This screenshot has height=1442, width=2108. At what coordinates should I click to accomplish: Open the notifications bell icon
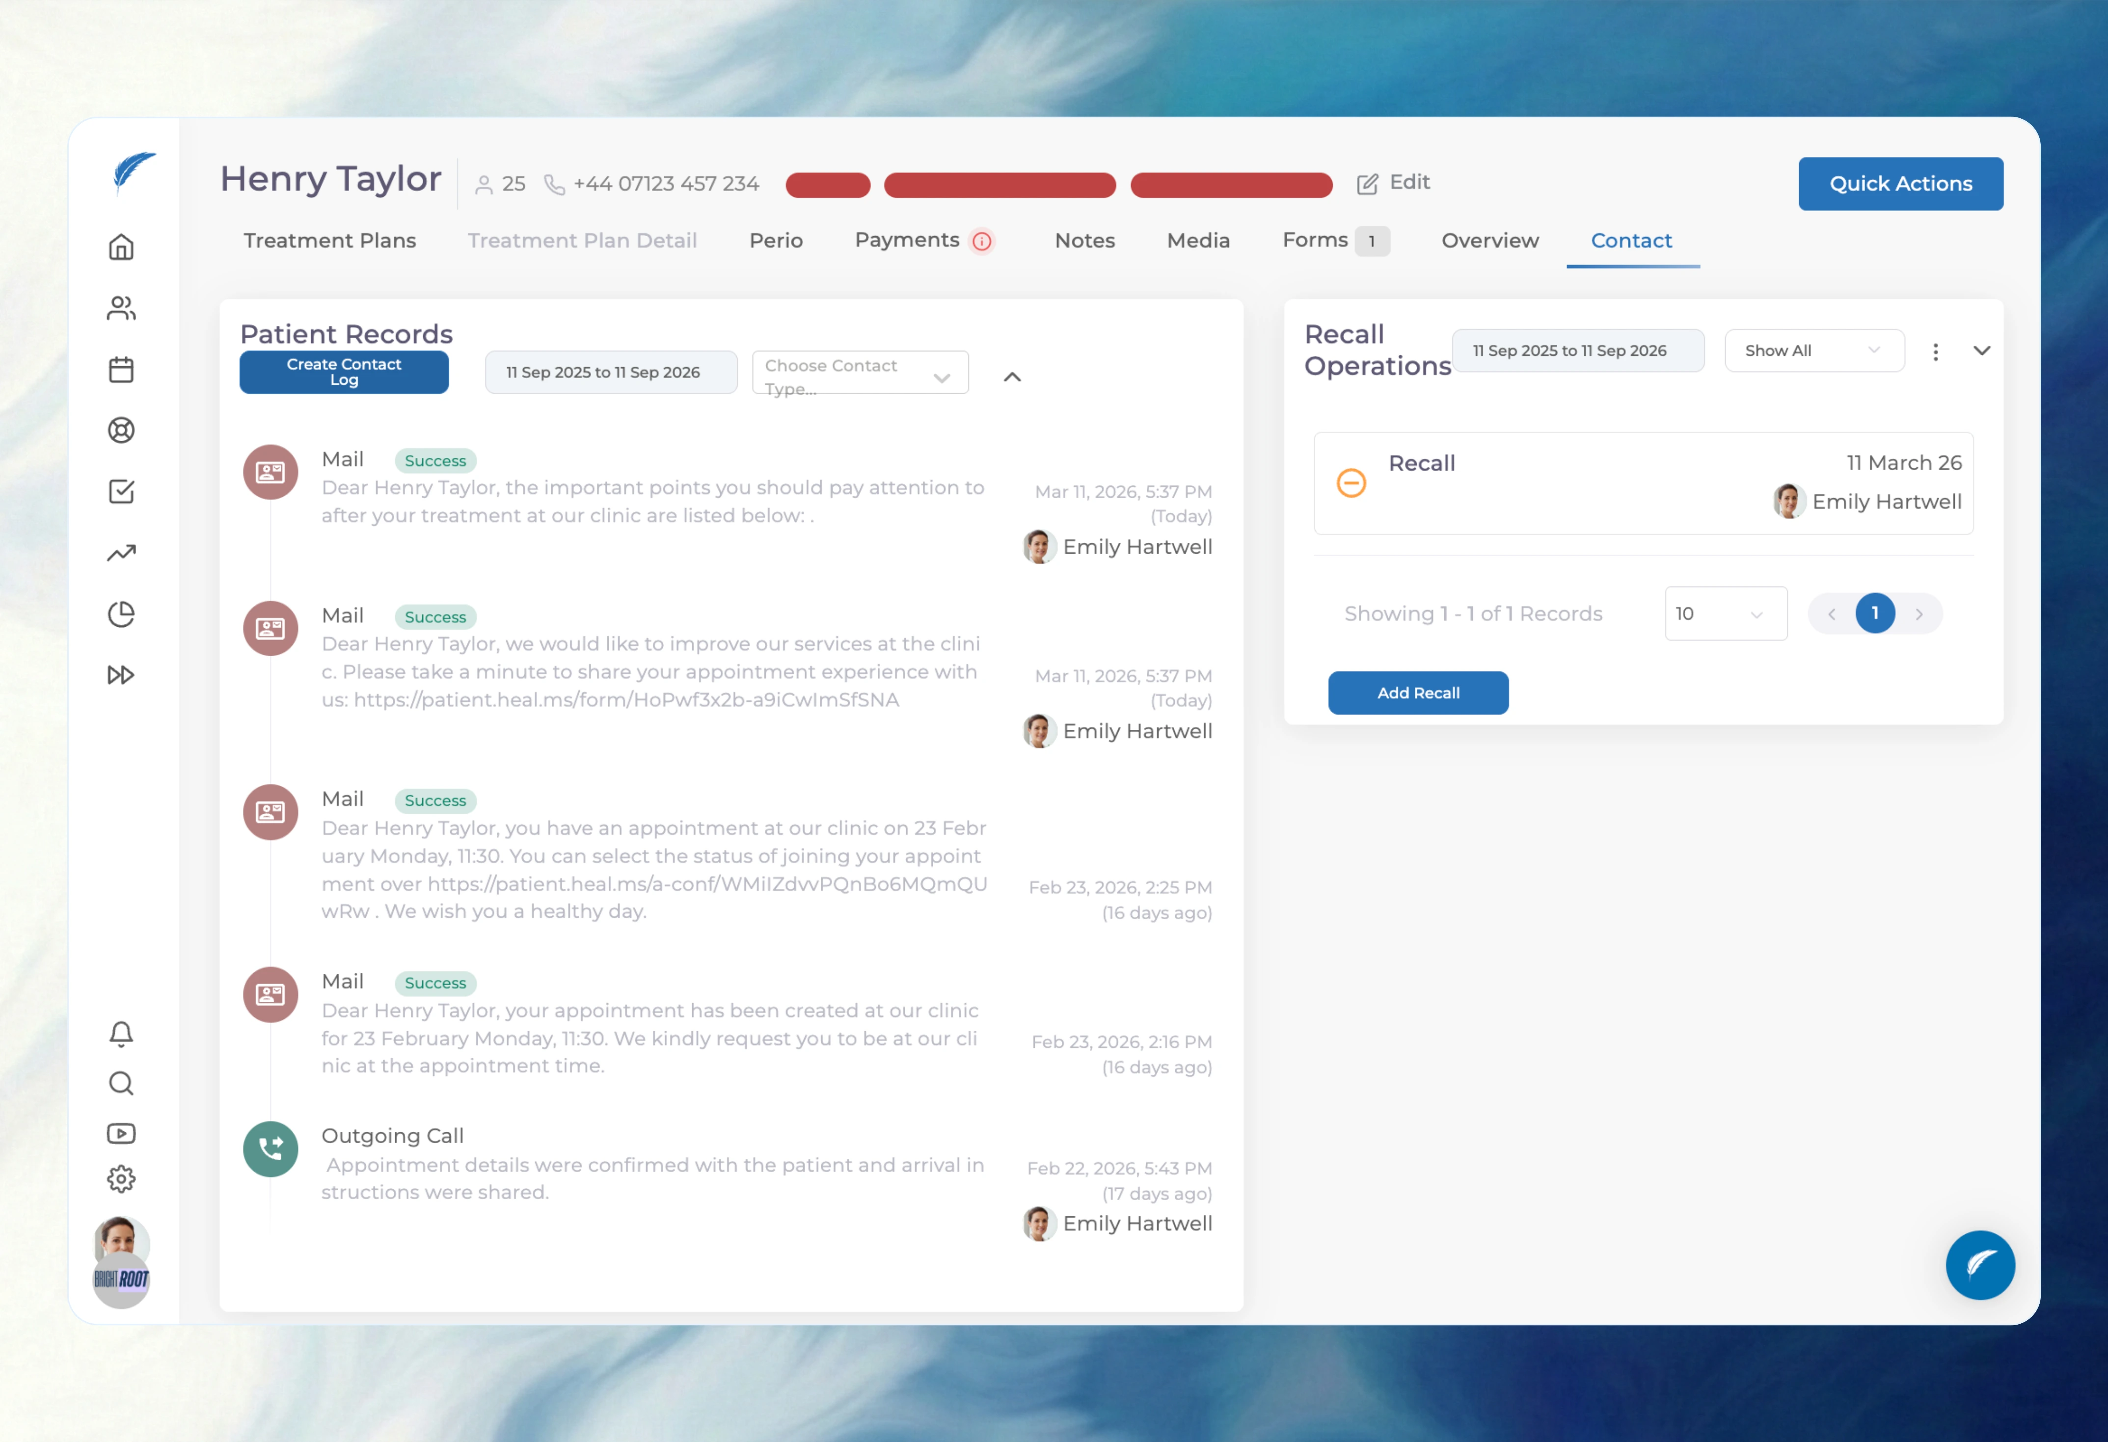[x=121, y=1033]
